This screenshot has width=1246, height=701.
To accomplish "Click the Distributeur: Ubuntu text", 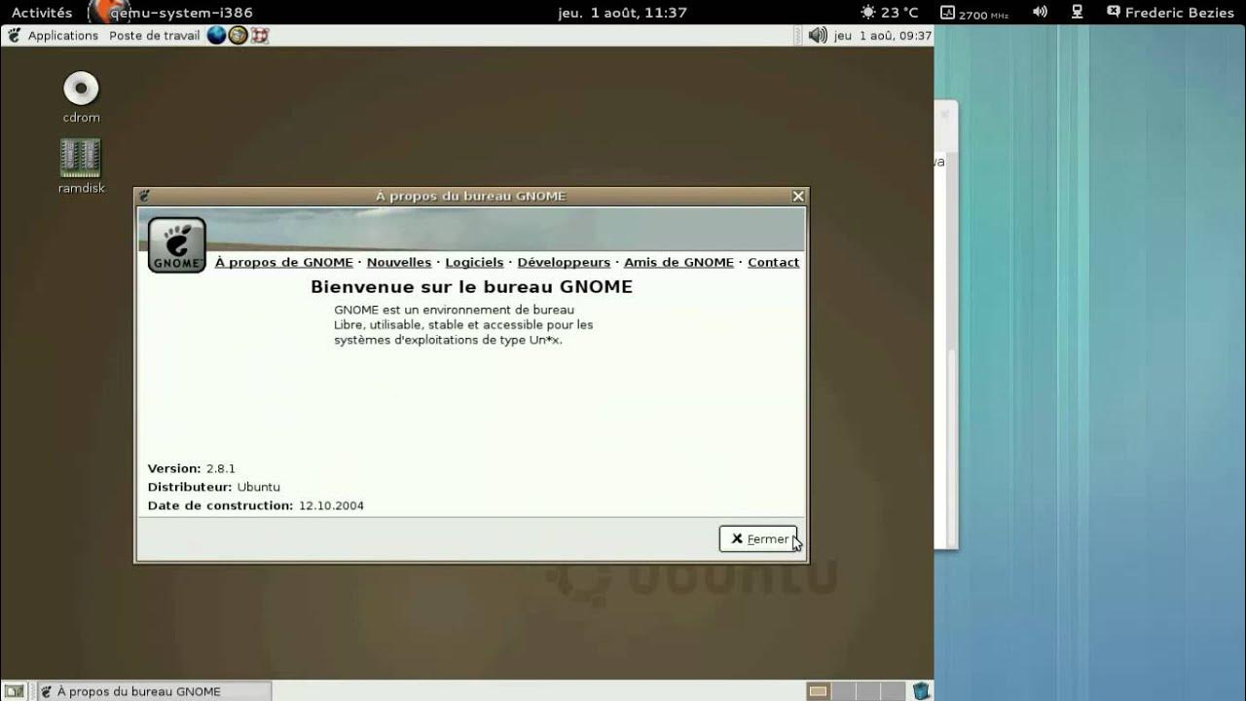I will click(x=214, y=487).
